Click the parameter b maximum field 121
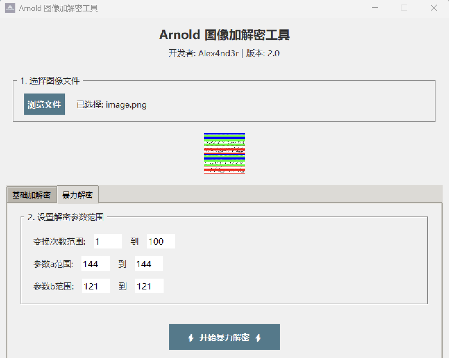 pyautogui.click(x=149, y=286)
